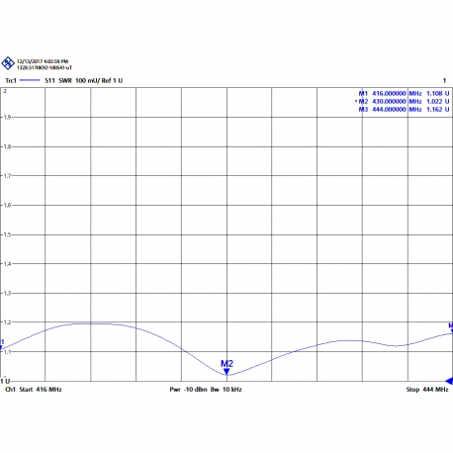Click the Bw 10 kHz label
The height and width of the screenshot is (453, 453).
[226, 390]
